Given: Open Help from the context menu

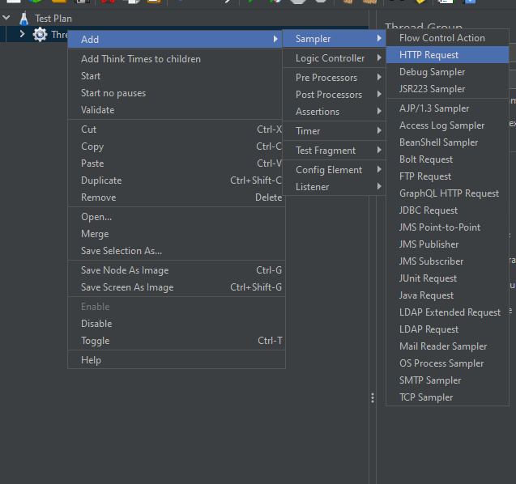Looking at the screenshot, I should [x=177, y=360].
